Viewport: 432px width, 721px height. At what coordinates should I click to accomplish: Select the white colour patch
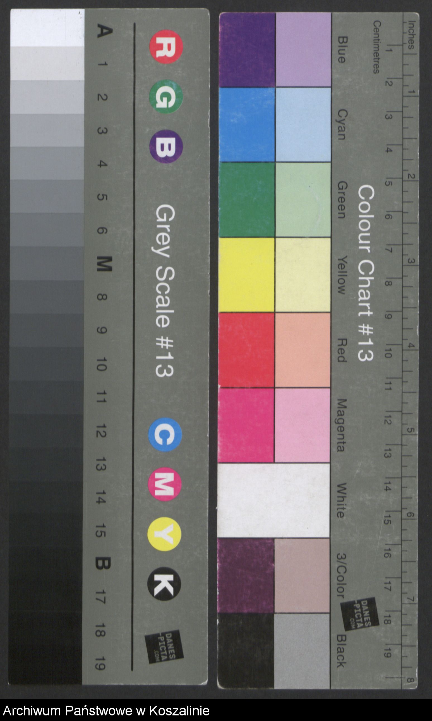274,501
